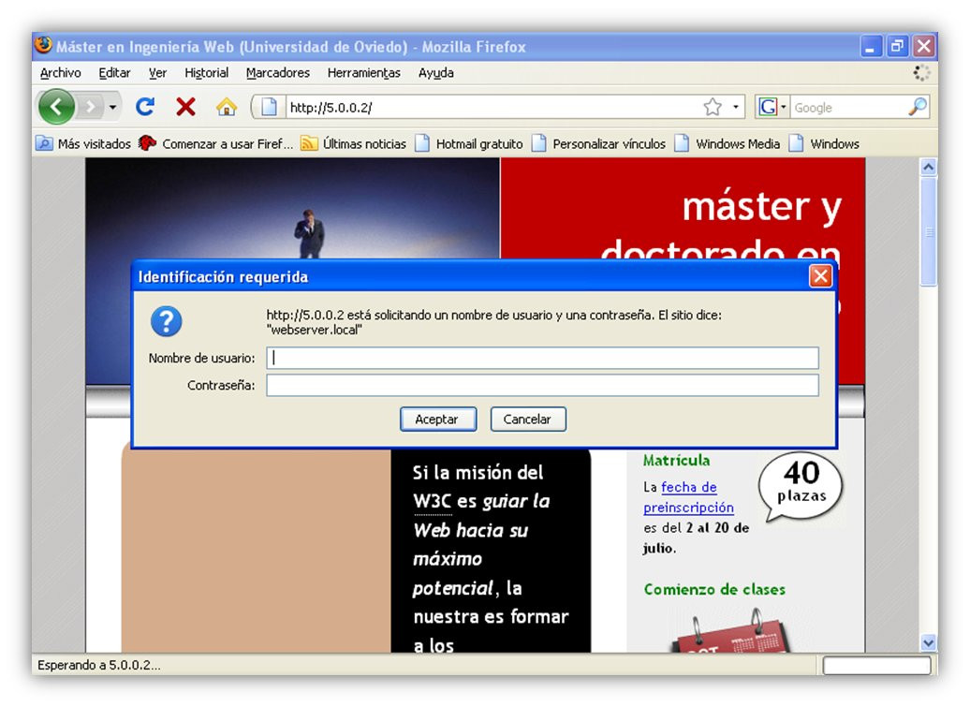The width and height of the screenshot is (970, 707).
Task: Click the status bar progress box
Action: 876,666
